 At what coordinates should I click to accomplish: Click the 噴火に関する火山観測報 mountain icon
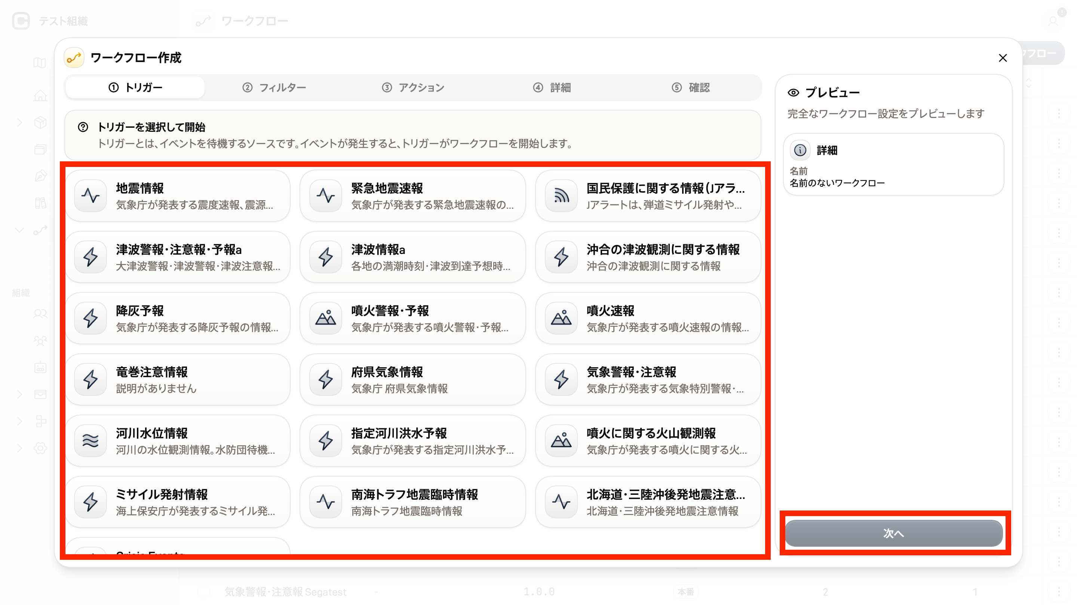coord(561,441)
